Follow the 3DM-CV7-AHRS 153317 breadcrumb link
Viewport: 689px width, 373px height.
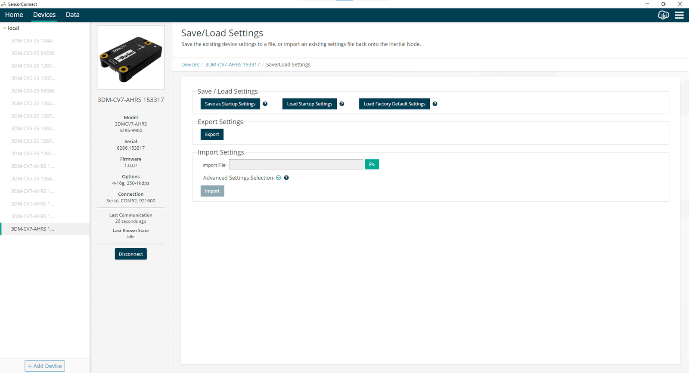[233, 65]
